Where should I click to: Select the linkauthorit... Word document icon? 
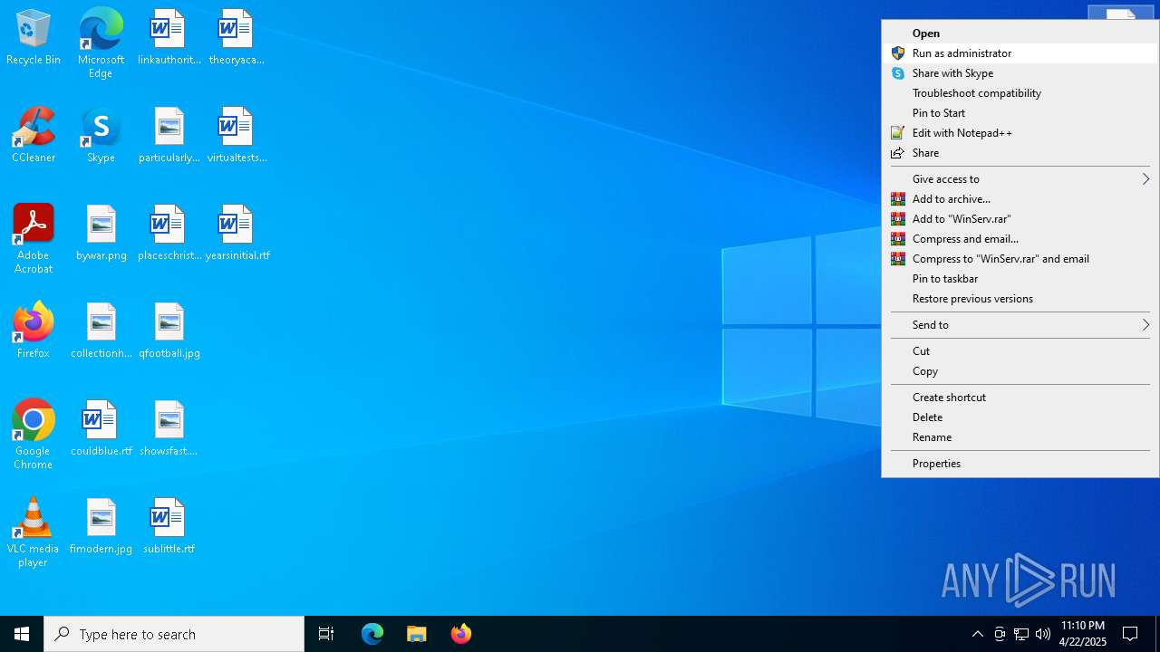coord(169,38)
